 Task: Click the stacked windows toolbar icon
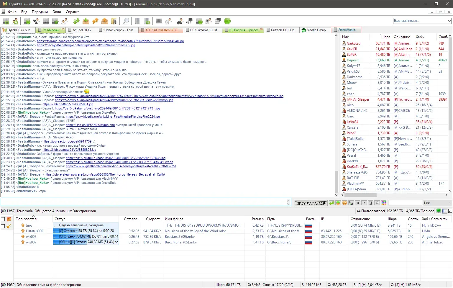(218, 21)
